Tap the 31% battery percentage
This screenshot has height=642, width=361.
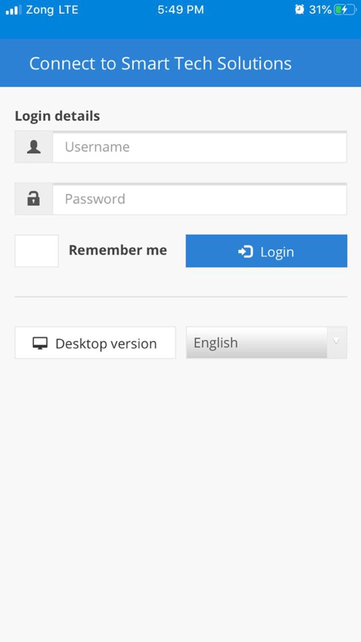(x=320, y=10)
